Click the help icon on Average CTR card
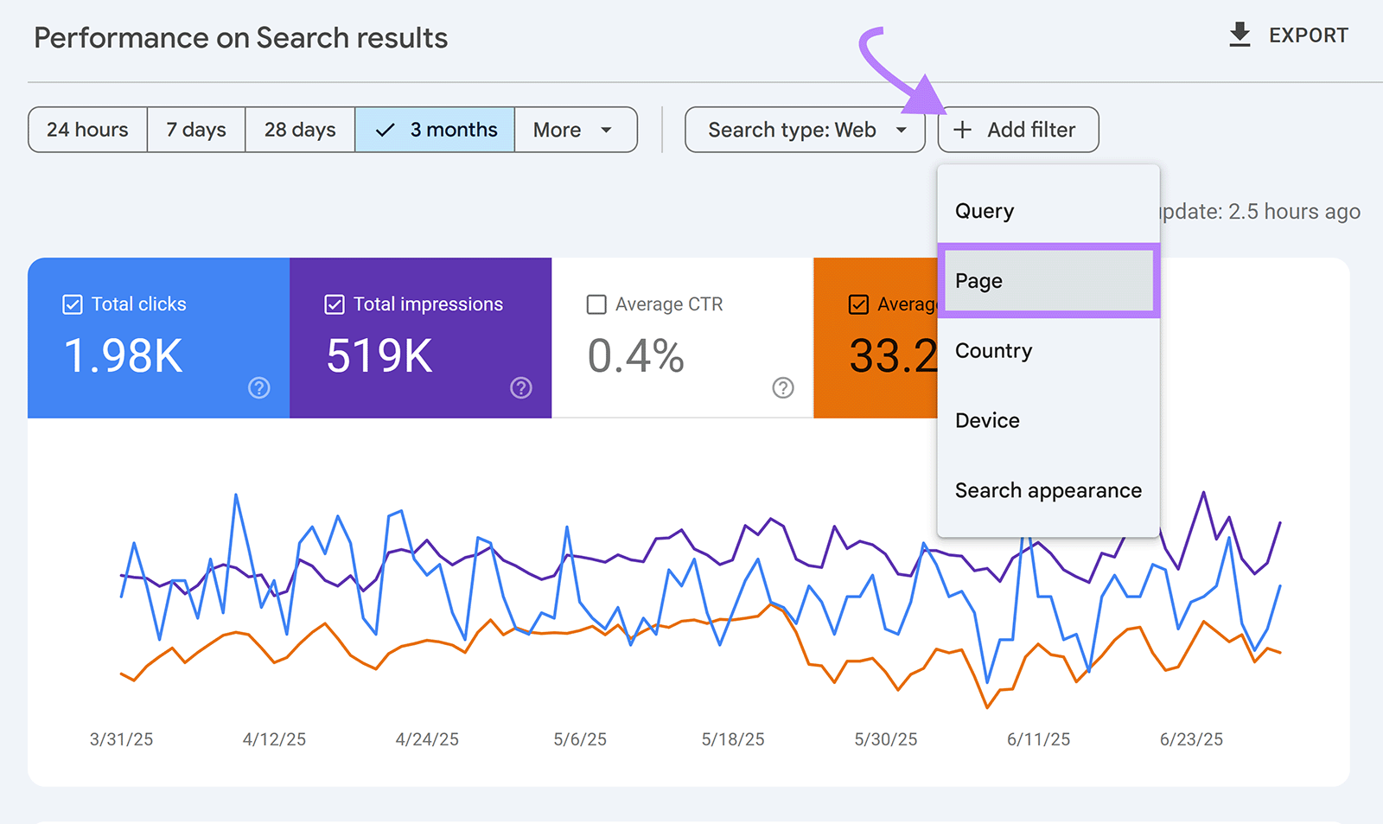Viewport: 1383px width, 824px height. [782, 388]
